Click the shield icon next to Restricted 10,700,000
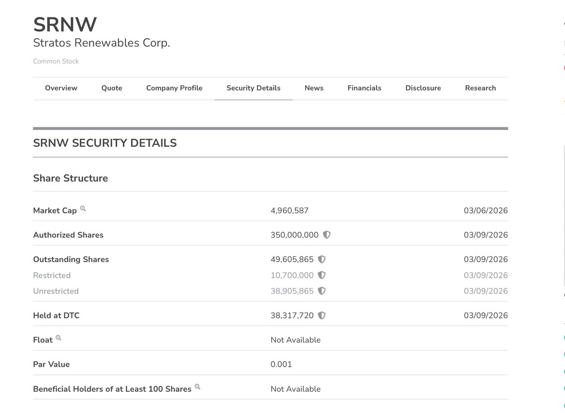The height and width of the screenshot is (413, 565). 322,275
